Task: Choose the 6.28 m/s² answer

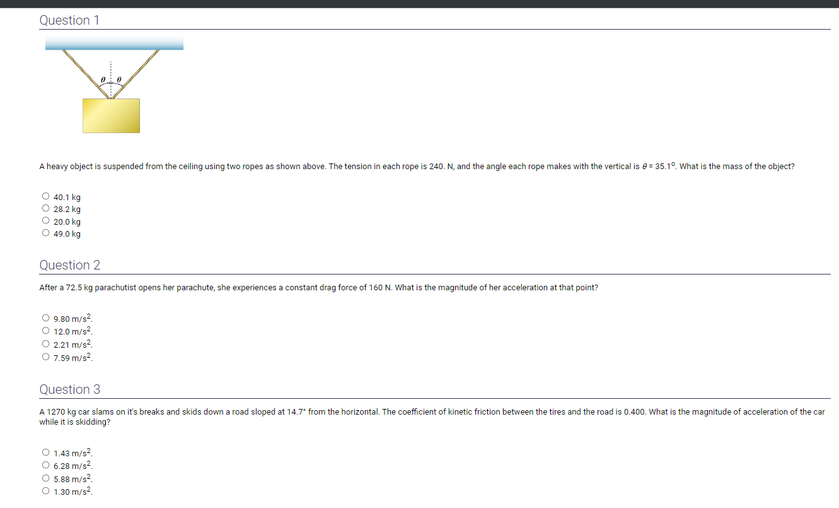Action: coord(45,466)
